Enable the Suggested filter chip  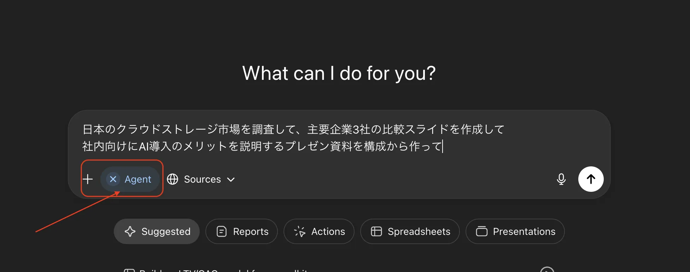pos(156,231)
